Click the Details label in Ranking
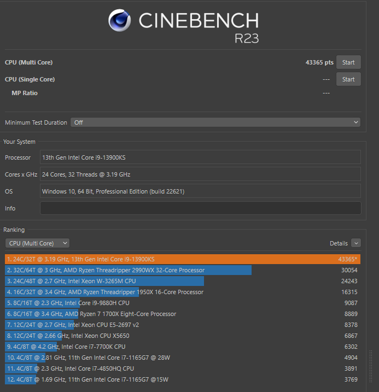 point(339,243)
